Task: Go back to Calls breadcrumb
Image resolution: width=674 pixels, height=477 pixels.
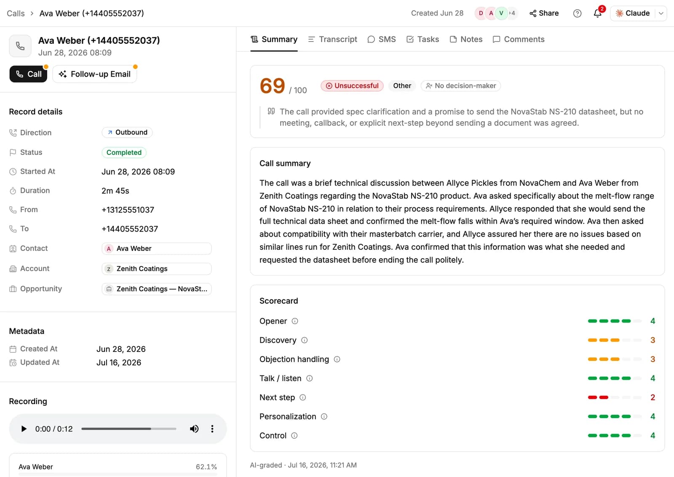Action: tap(16, 13)
